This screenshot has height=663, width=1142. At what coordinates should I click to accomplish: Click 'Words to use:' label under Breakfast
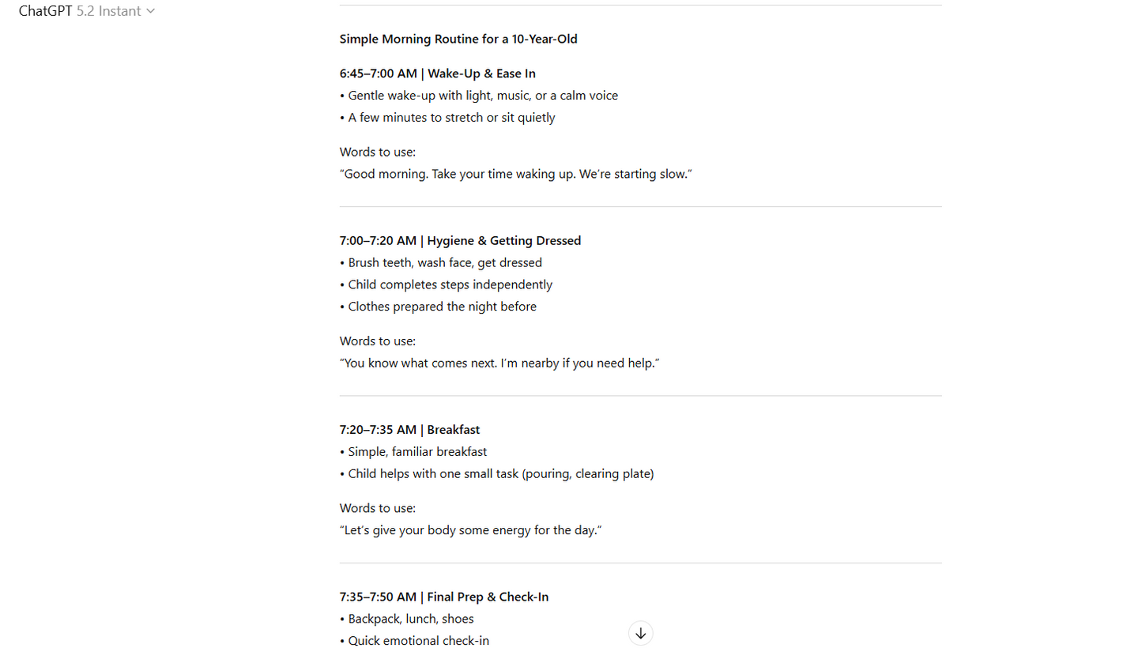378,508
